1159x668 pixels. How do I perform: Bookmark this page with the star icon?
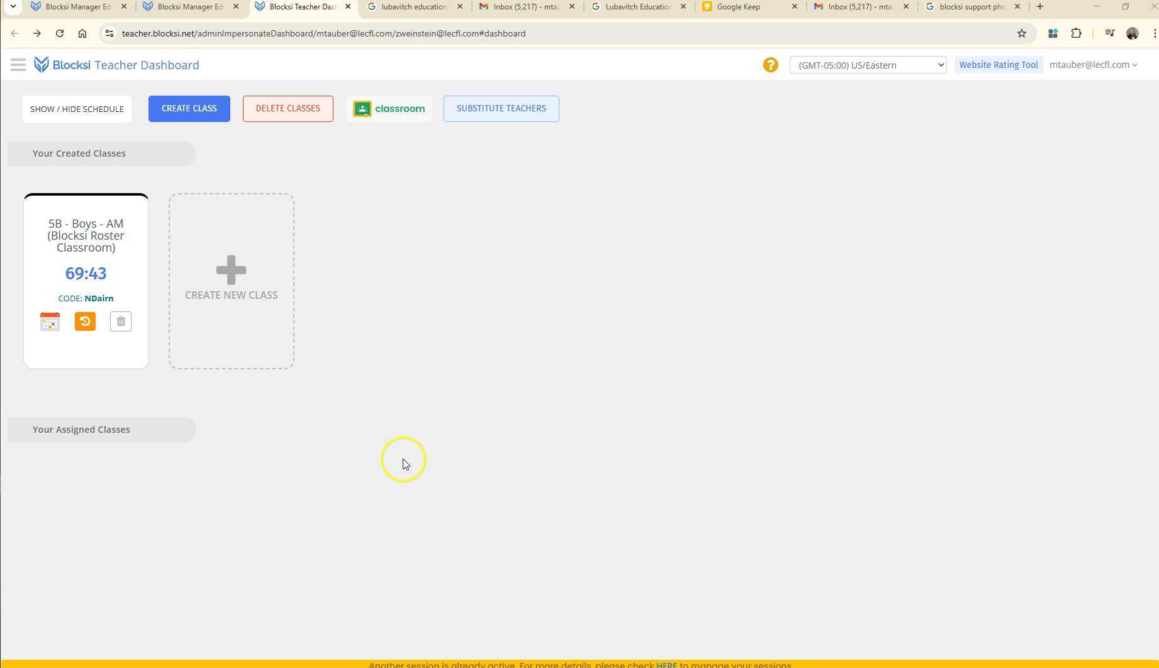click(x=1022, y=33)
